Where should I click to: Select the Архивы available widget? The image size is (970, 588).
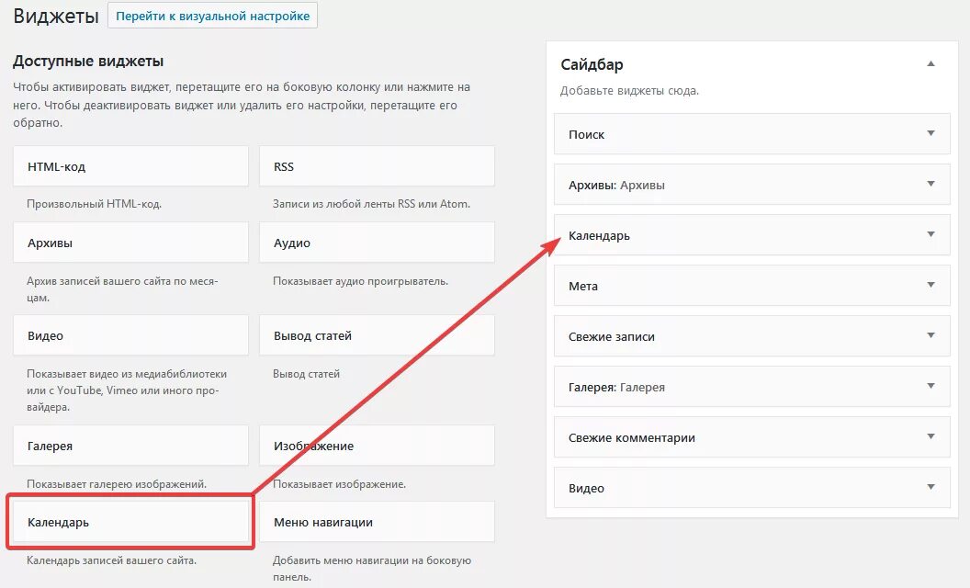[x=130, y=243]
